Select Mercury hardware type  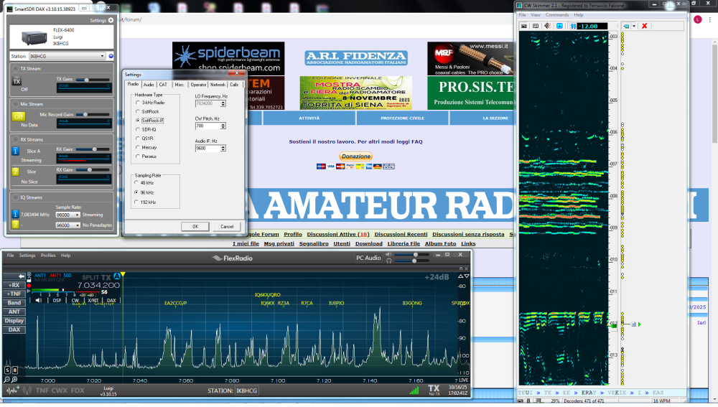pyautogui.click(x=138, y=147)
